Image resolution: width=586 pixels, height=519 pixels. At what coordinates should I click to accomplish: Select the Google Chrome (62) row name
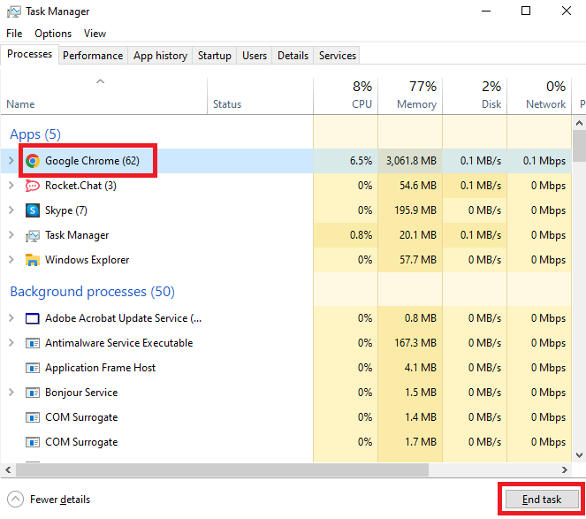click(x=92, y=161)
